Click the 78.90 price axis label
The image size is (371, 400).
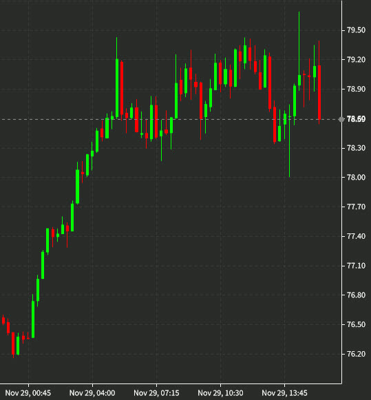point(357,89)
